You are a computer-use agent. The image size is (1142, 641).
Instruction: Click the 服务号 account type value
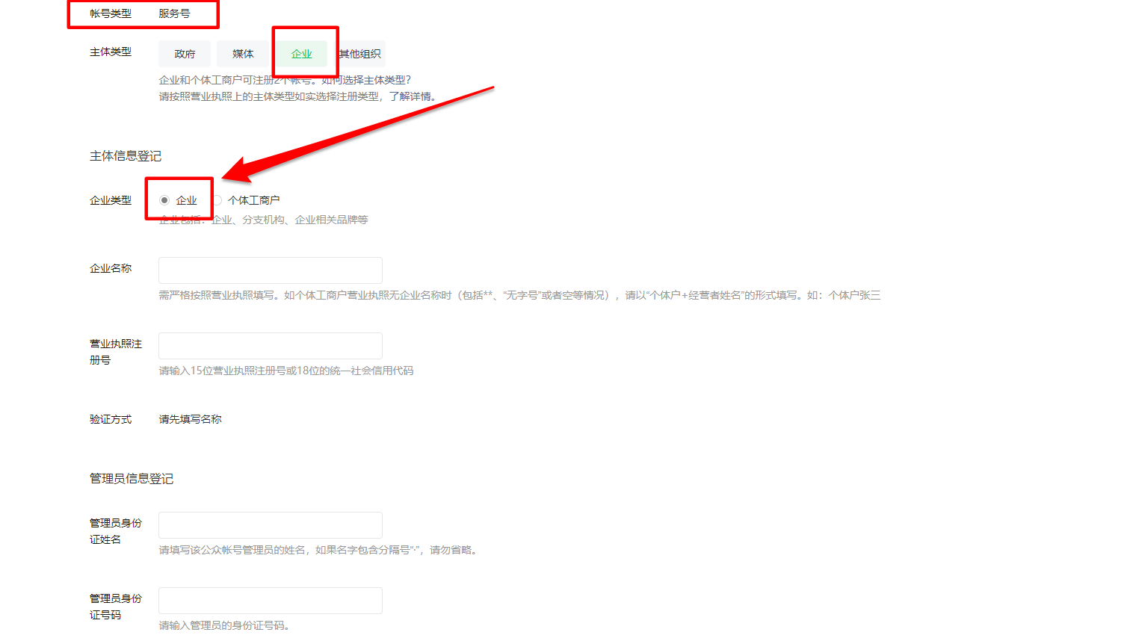[x=174, y=13]
